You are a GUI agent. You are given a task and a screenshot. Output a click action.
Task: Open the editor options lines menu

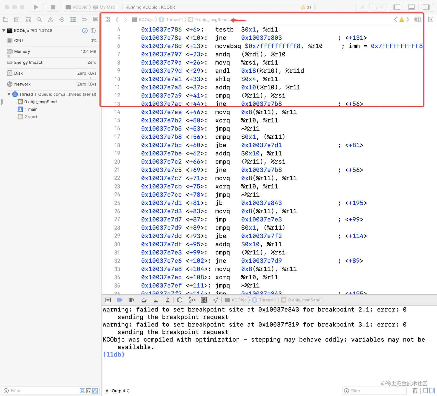[x=418, y=20]
